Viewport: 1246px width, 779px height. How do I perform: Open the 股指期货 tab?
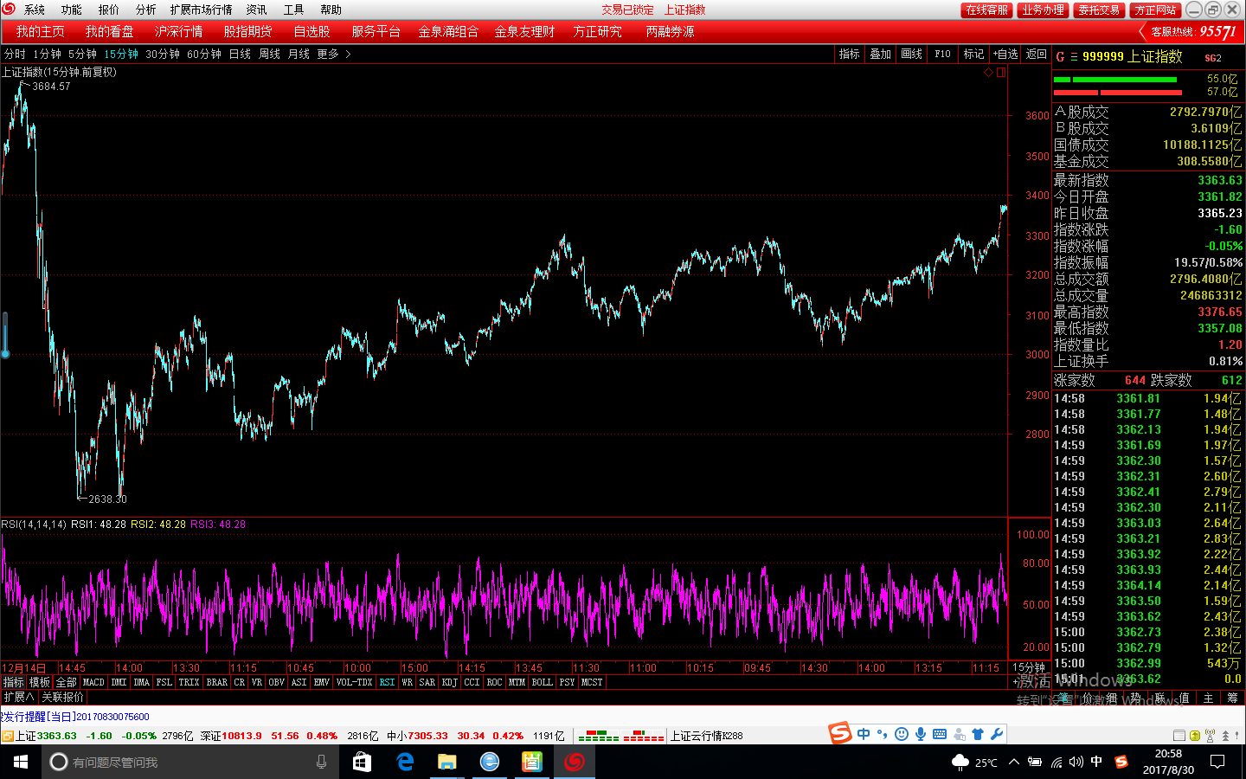[248, 31]
